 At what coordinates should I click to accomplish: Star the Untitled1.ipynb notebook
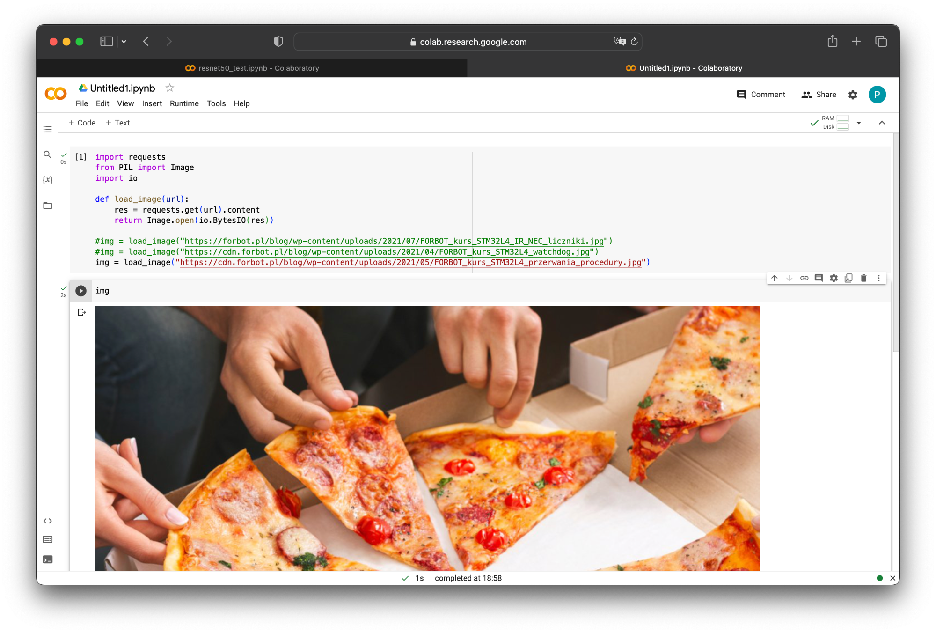point(170,88)
